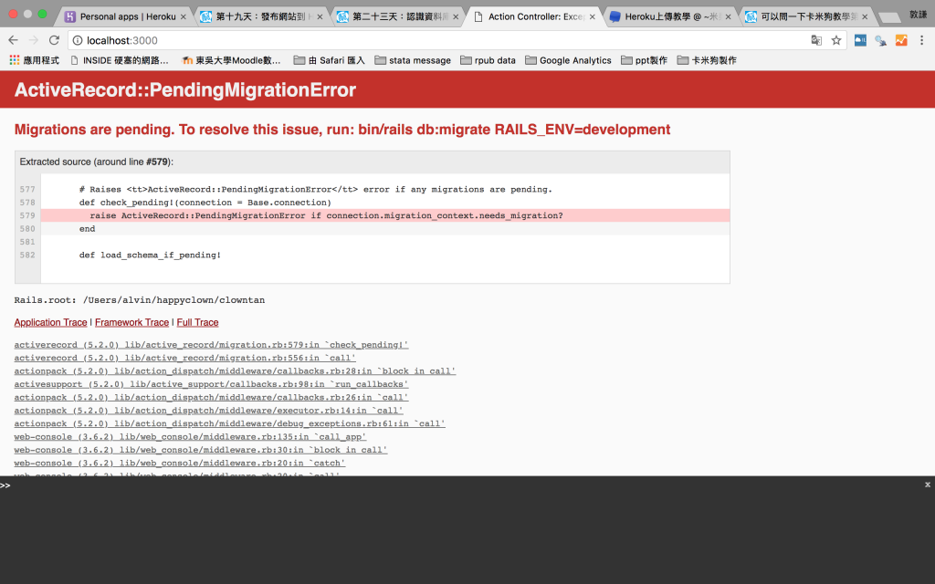The width and height of the screenshot is (935, 584).
Task: Open the Chrome three-dot menu
Action: pyautogui.click(x=921, y=40)
